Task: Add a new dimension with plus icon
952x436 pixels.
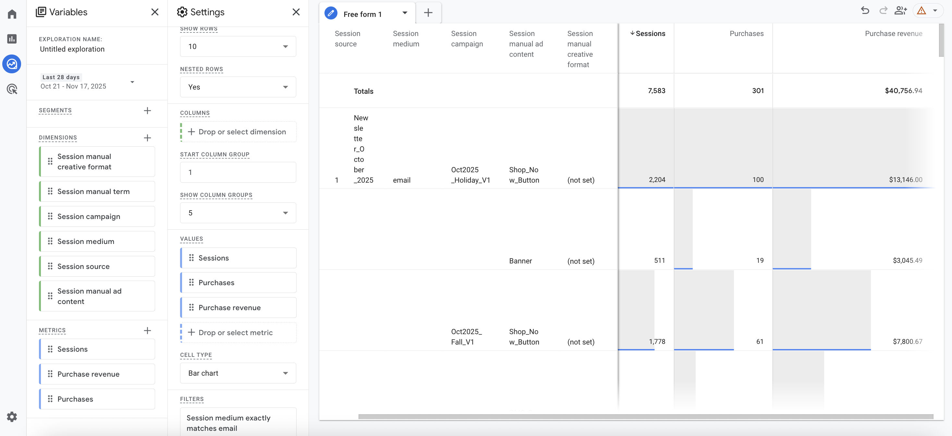Action: coord(147,138)
